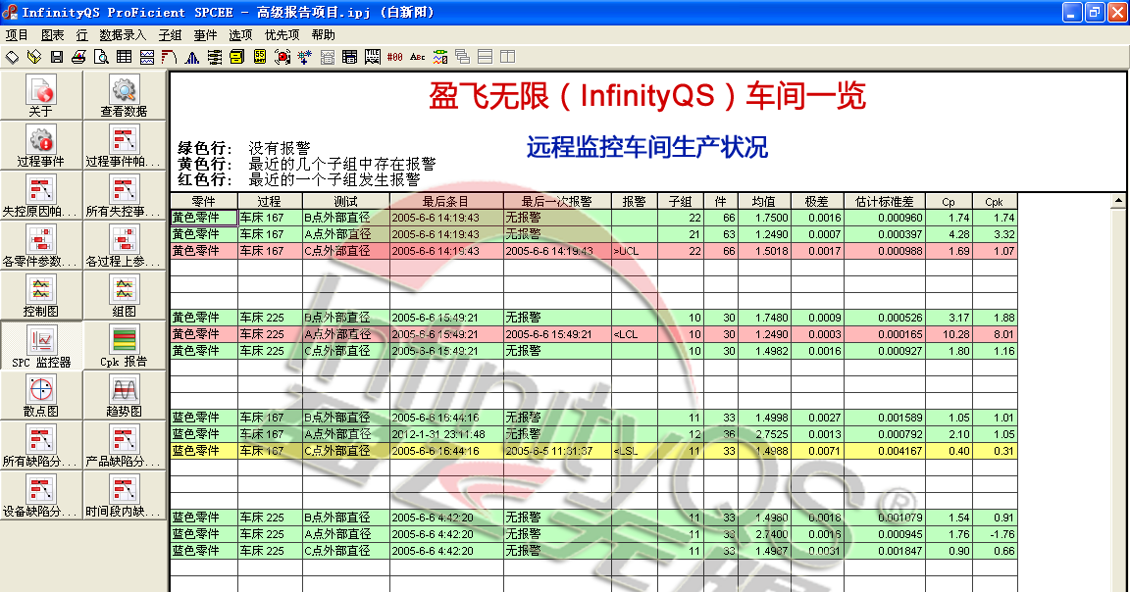
Task: Open the 产品缺陷分... sidebar item
Action: [x=124, y=446]
